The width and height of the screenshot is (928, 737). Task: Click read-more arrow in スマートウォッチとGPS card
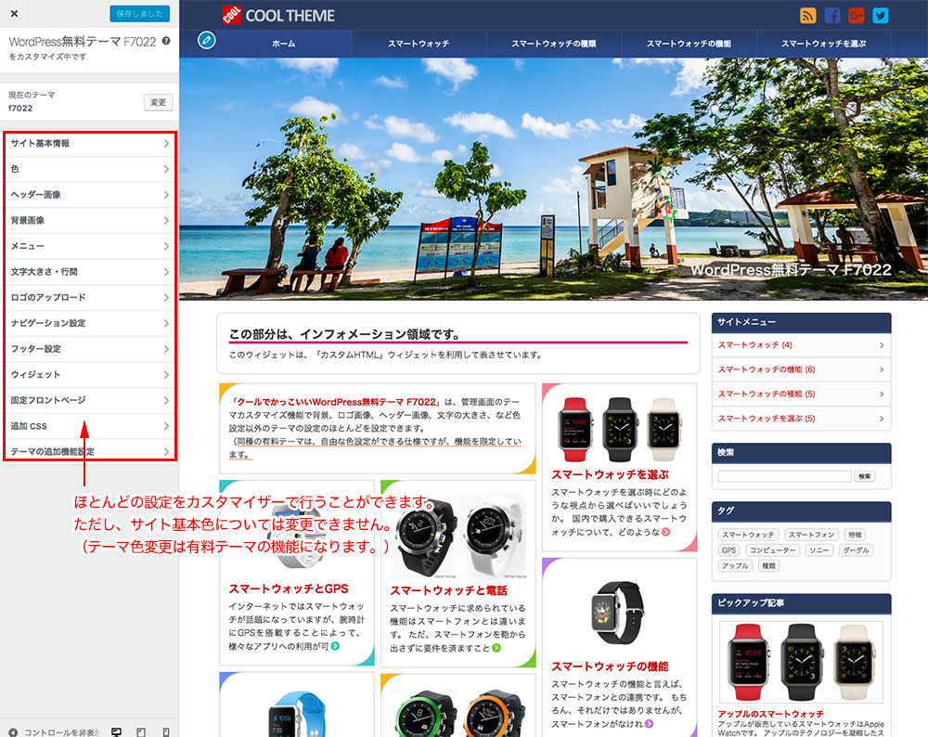pyautogui.click(x=336, y=646)
